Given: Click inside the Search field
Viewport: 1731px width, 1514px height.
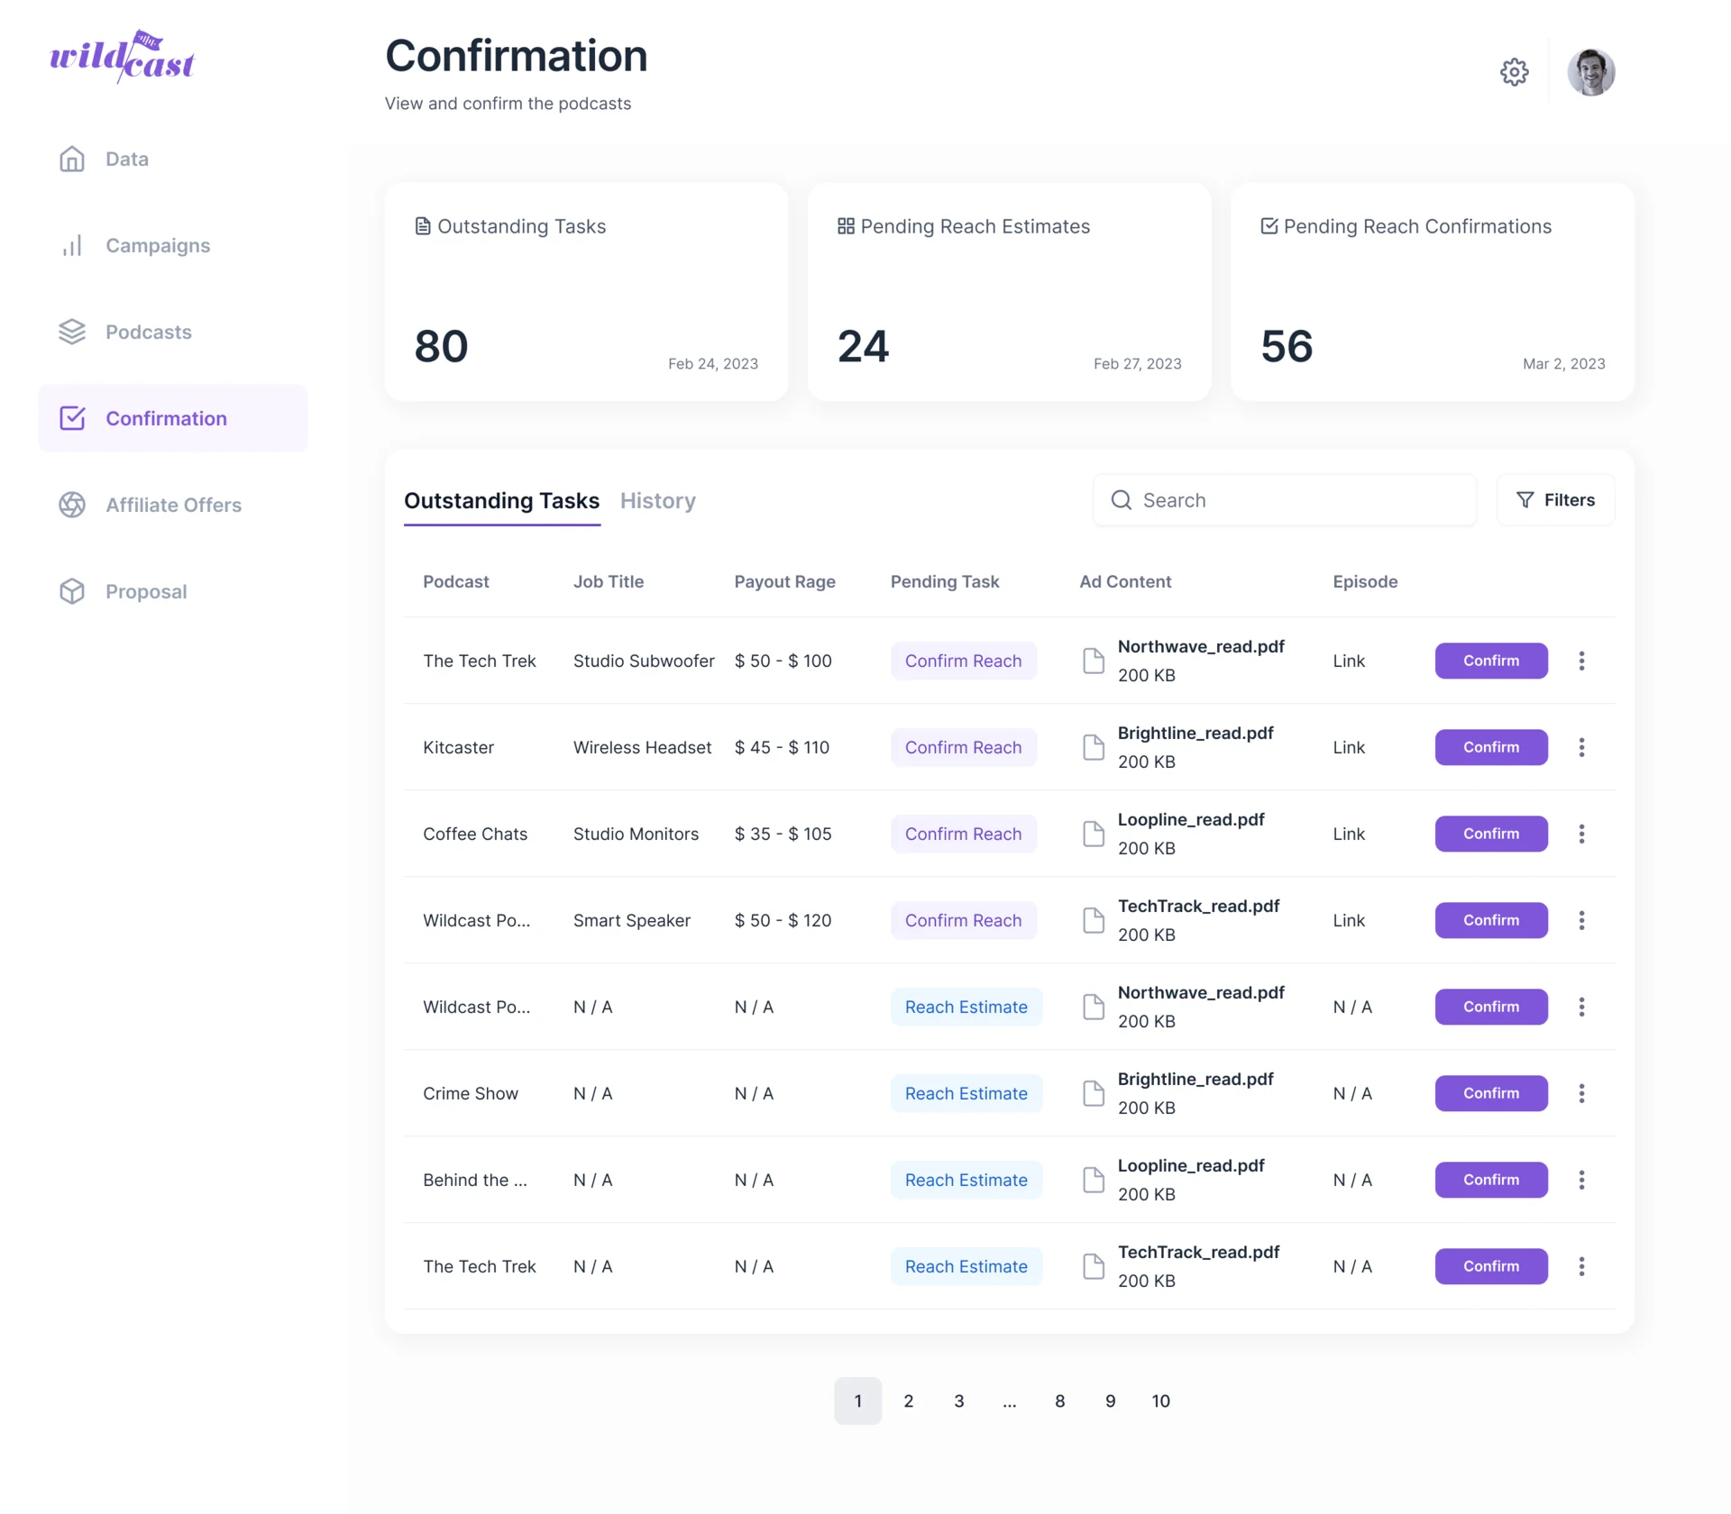Looking at the screenshot, I should coord(1285,500).
